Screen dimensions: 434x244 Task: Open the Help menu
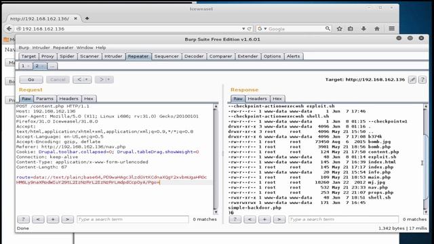[x=101, y=47]
